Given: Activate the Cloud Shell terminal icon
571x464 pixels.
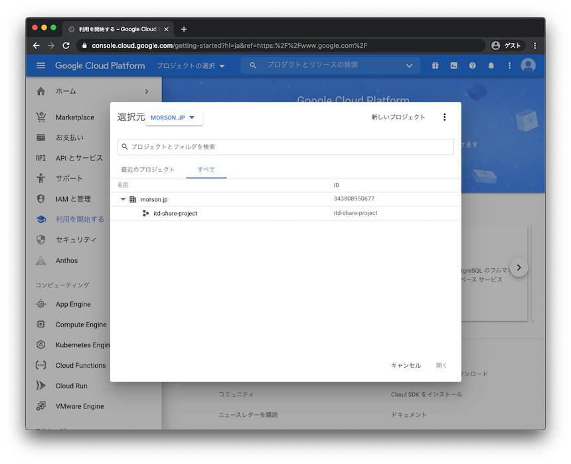Looking at the screenshot, I should 453,66.
